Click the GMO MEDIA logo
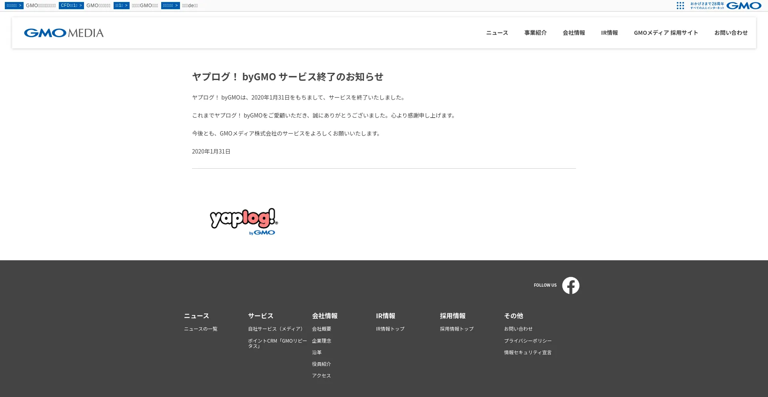 (64, 33)
